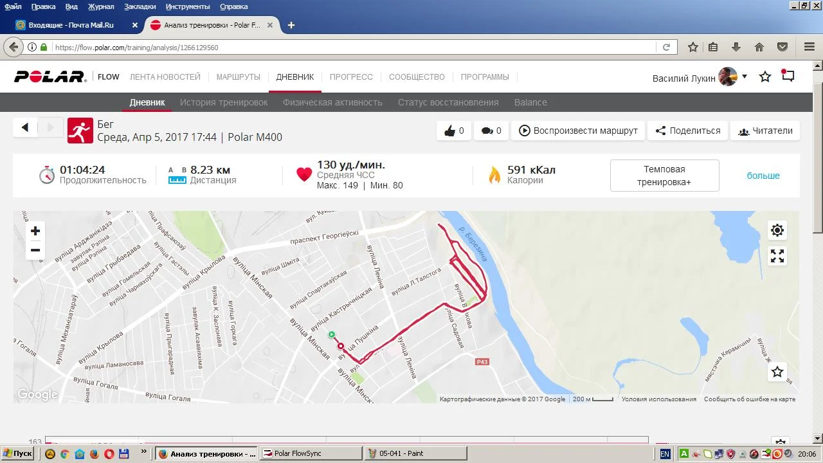Open the ПРОГРЕСС navigation item
This screenshot has width=823, height=463.
351,77
